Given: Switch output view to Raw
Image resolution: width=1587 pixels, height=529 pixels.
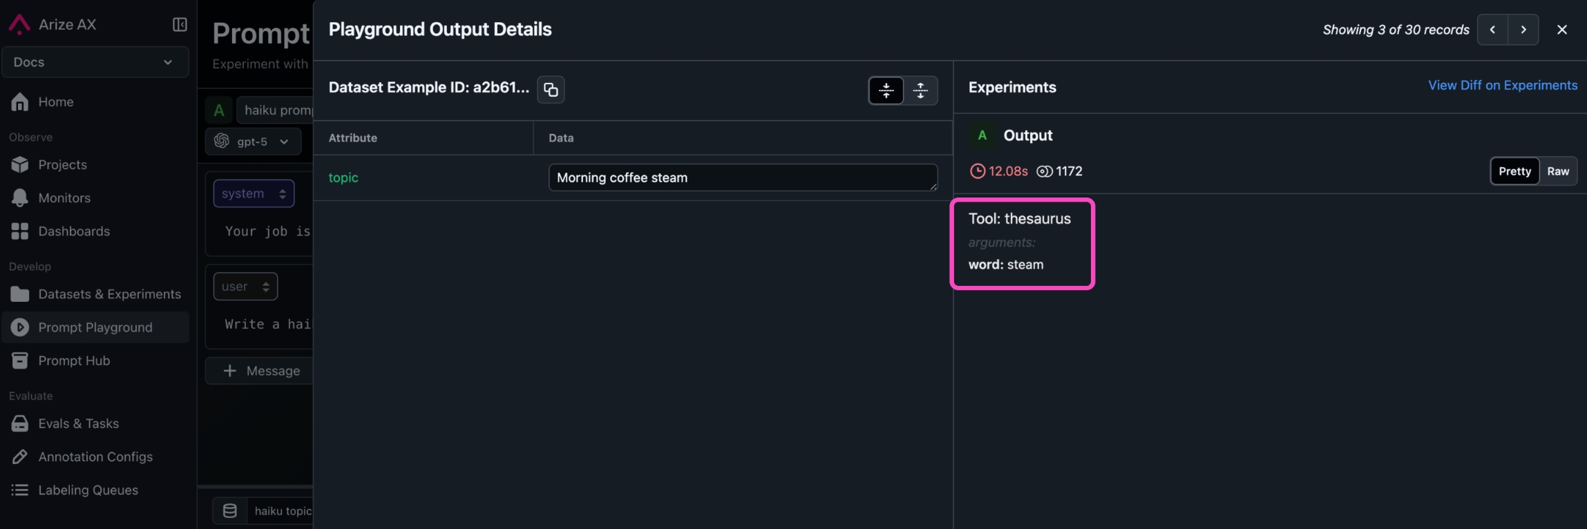Looking at the screenshot, I should pyautogui.click(x=1557, y=171).
